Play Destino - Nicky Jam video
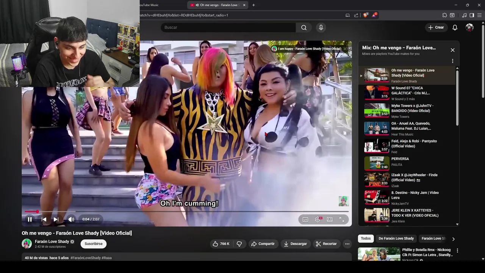Viewport: 485px width, 273px height. [407, 198]
